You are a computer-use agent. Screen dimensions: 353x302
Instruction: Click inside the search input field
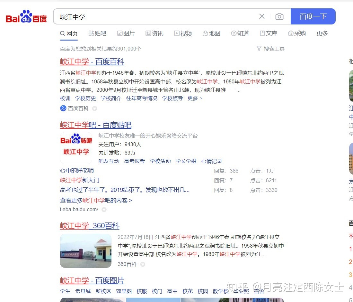(x=145, y=16)
